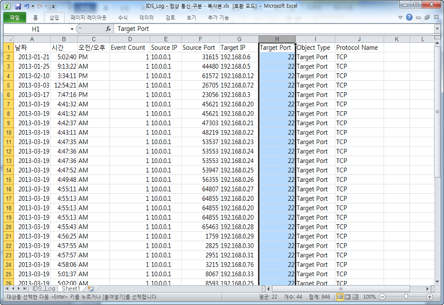Open Excel Help with the question mark icon
The height and width of the screenshot is (305, 444).
409,17
